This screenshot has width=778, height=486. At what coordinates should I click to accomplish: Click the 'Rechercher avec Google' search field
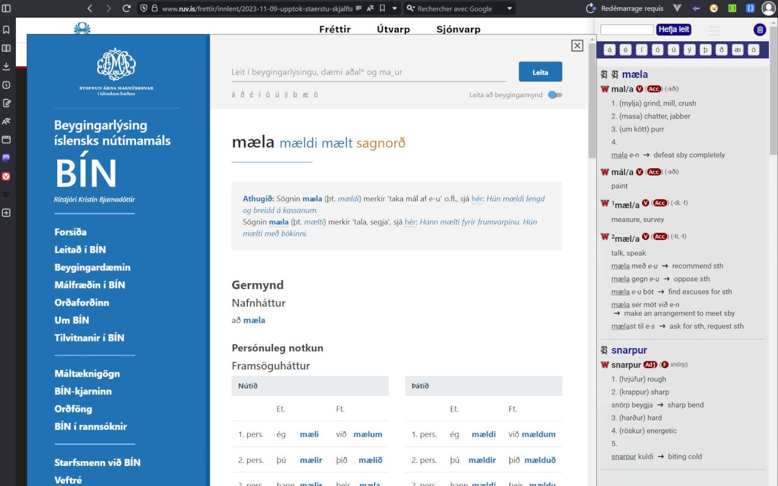pyautogui.click(x=454, y=9)
